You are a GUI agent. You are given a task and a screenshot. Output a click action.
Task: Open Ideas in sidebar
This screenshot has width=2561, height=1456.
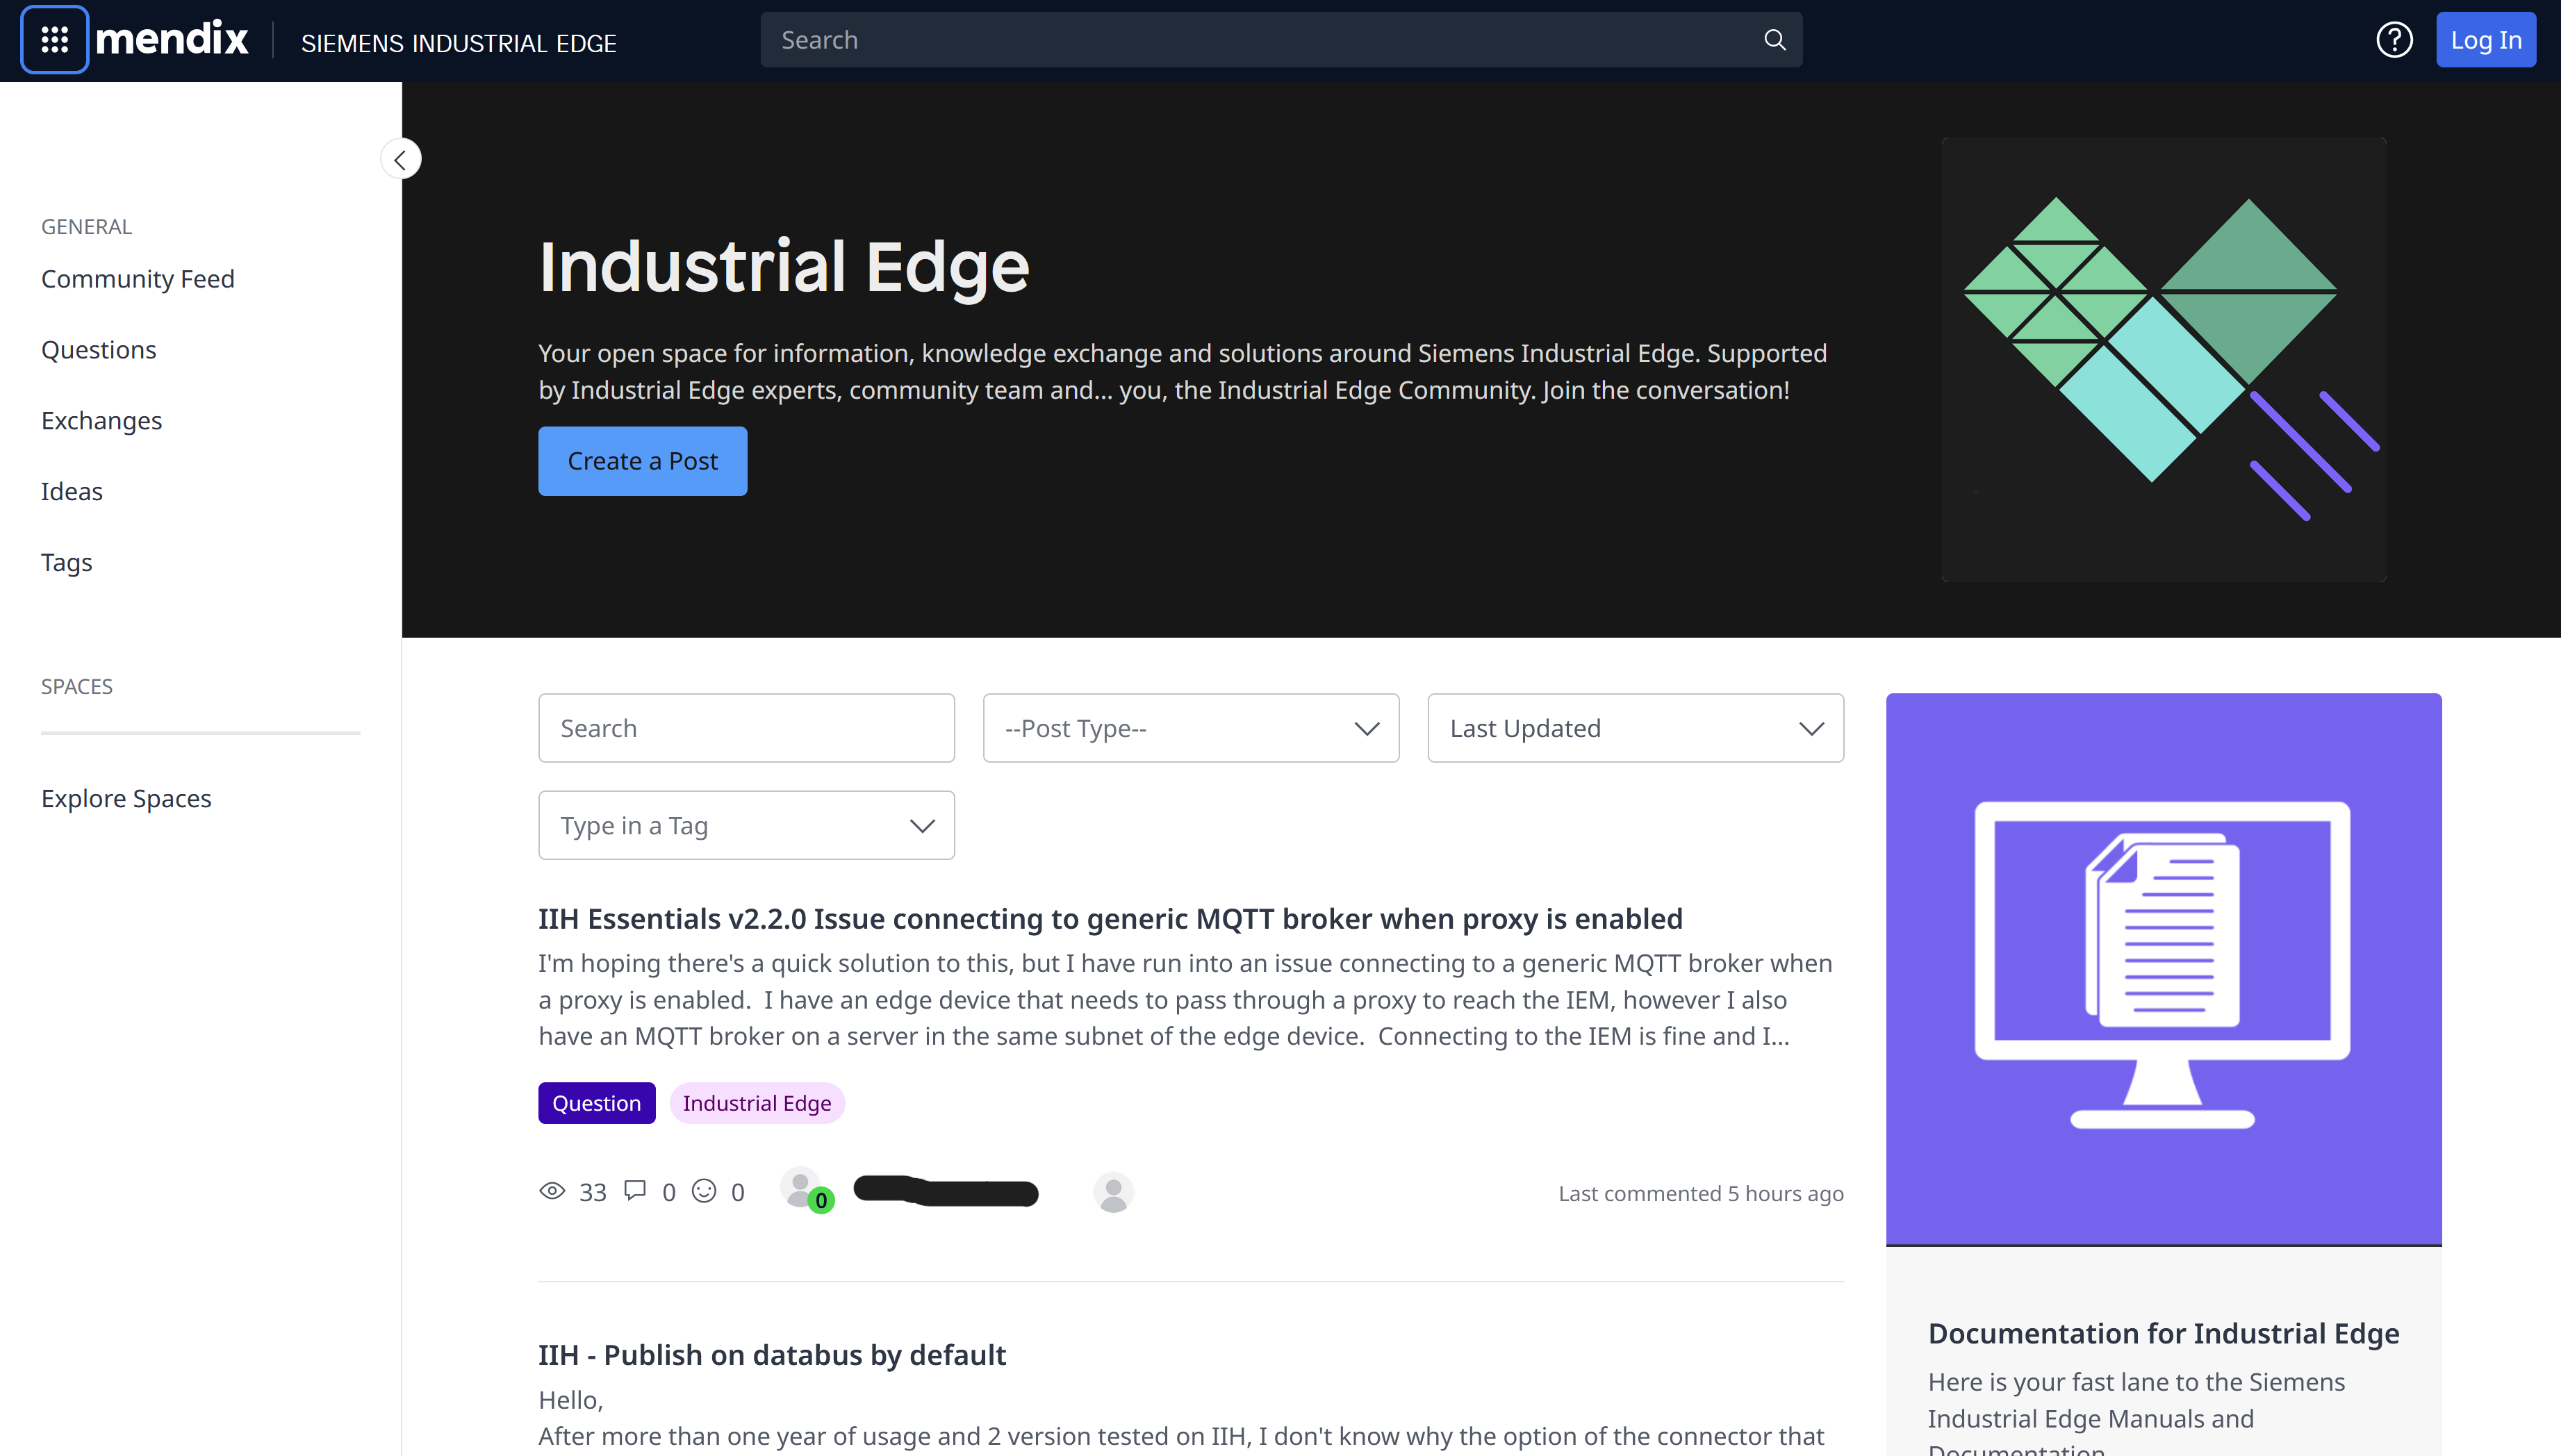tap(72, 491)
